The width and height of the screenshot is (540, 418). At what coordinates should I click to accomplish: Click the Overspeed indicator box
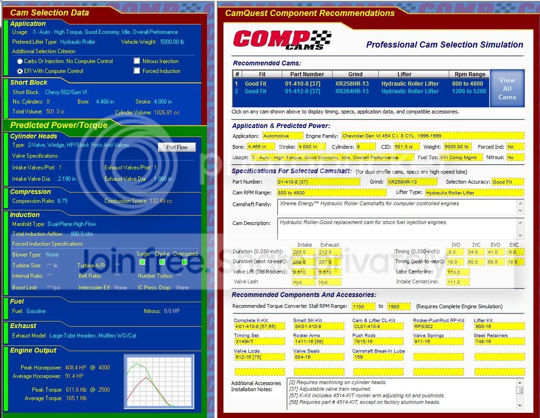pyautogui.click(x=184, y=262)
